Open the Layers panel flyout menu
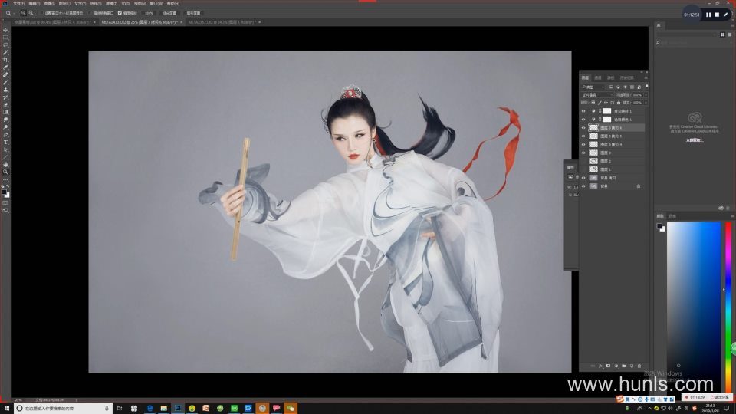Viewport: 736px width, 414px height. [x=646, y=77]
